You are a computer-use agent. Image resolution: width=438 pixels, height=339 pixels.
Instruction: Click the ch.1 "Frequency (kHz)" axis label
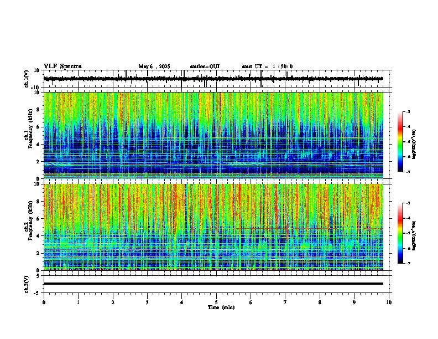30,129
